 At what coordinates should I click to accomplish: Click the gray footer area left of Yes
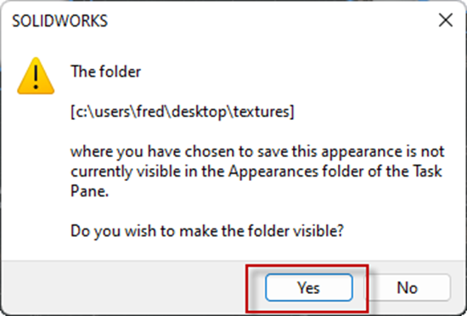(125, 288)
